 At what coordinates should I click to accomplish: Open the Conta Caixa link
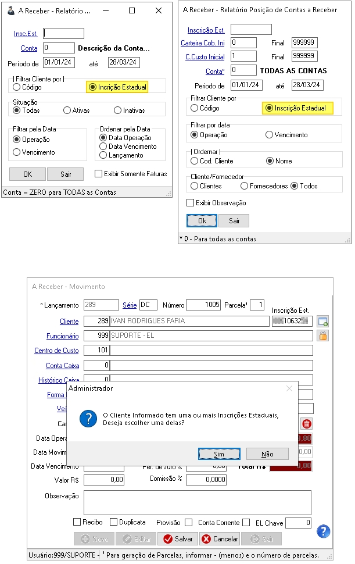pos(63,366)
